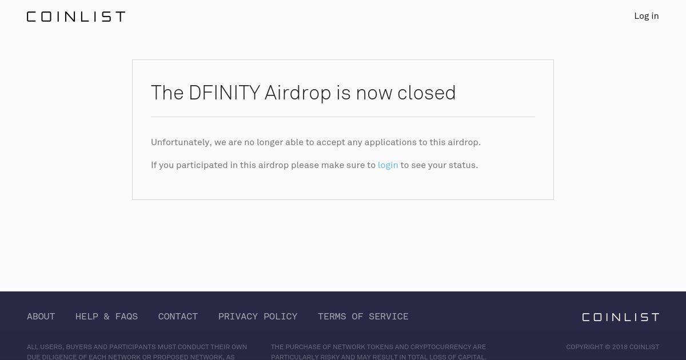Click the 'to see your status' text
The width and height of the screenshot is (686, 360).
pos(439,165)
